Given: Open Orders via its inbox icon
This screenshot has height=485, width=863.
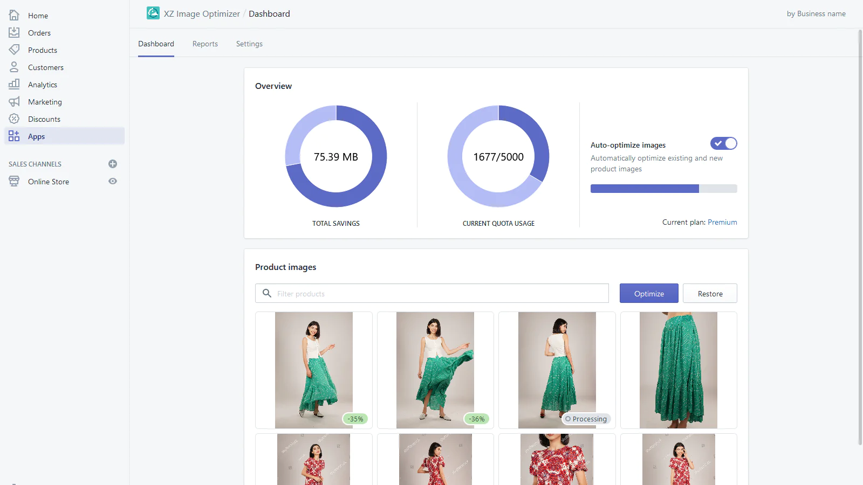Looking at the screenshot, I should point(14,33).
